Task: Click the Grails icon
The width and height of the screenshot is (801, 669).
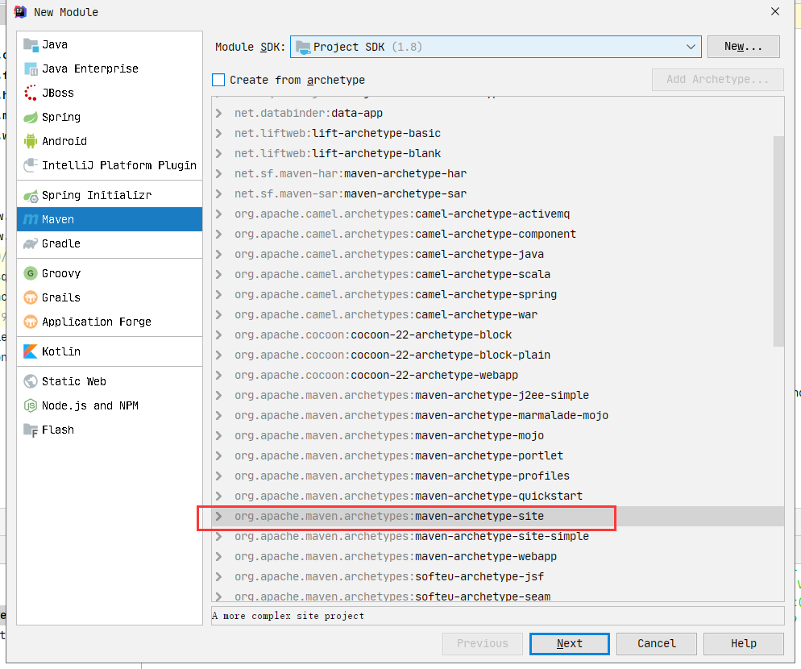Action: point(31,297)
